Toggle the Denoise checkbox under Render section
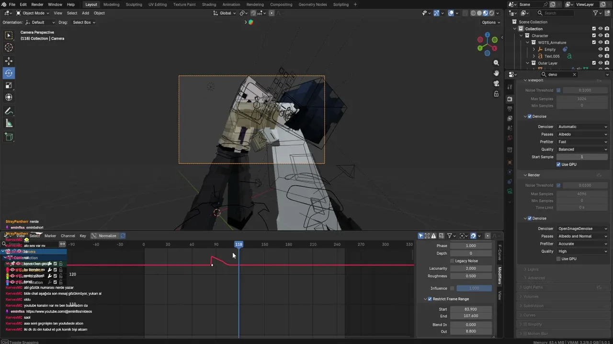The image size is (613, 344). point(530,218)
